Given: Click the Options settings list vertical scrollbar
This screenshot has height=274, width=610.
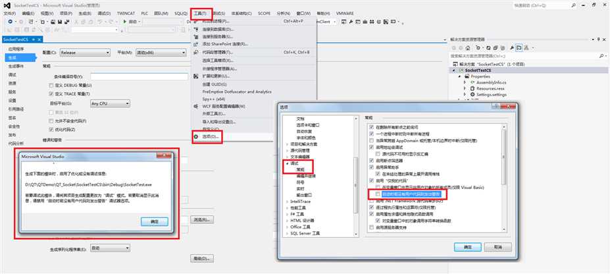Looking at the screenshot, I should [505, 177].
